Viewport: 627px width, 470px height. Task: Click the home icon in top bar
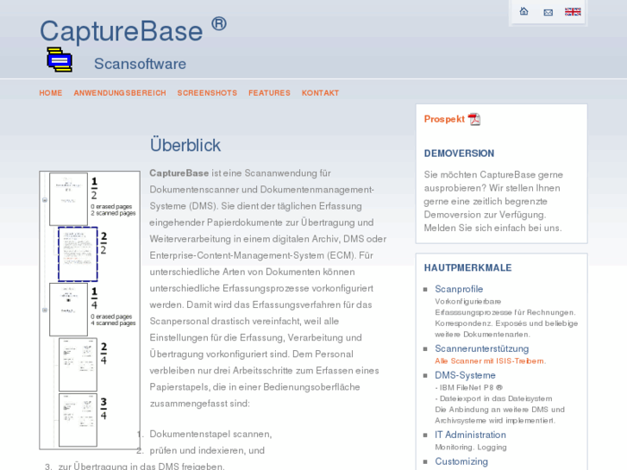click(524, 11)
